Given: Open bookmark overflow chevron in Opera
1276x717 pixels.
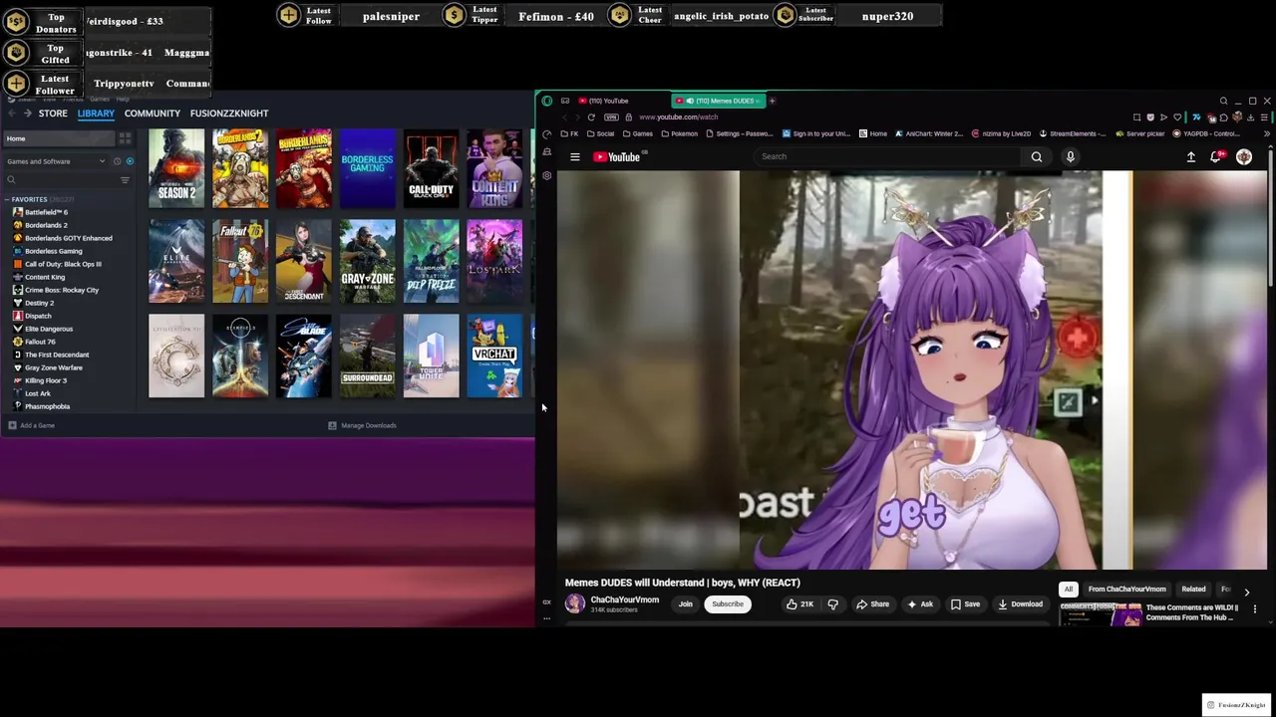Looking at the screenshot, I should (x=1267, y=133).
